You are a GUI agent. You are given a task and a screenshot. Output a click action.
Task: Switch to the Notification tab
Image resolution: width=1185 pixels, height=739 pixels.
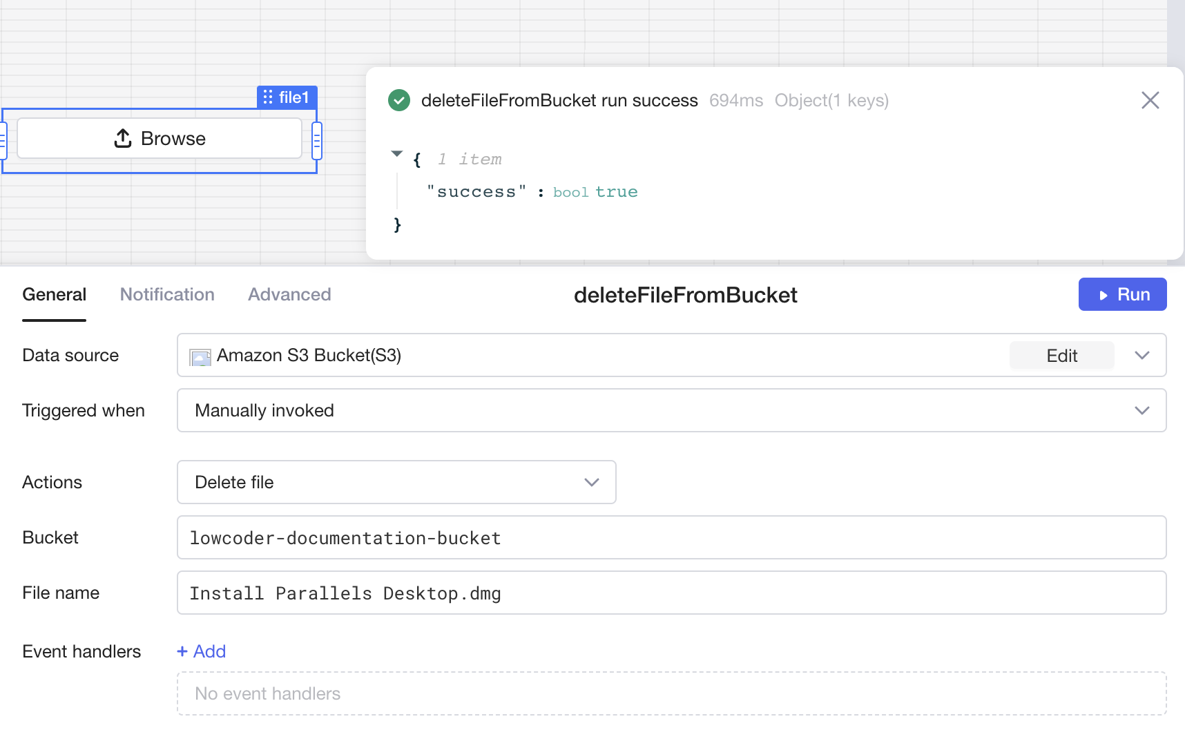point(167,295)
